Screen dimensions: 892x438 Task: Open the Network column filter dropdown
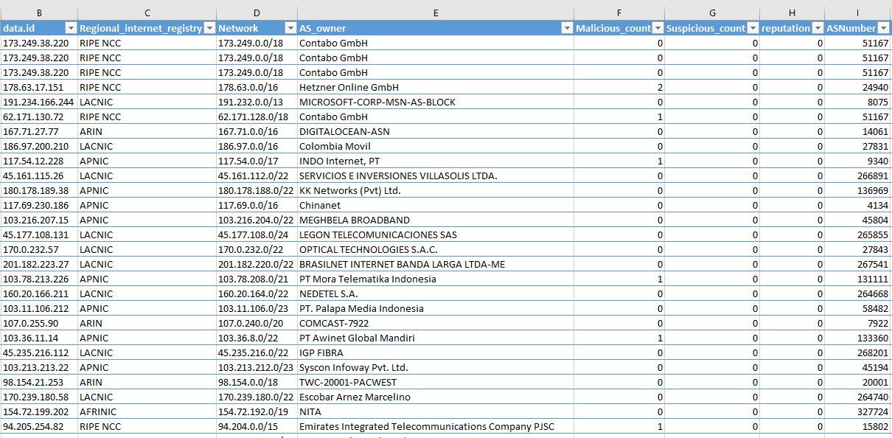[x=290, y=28]
